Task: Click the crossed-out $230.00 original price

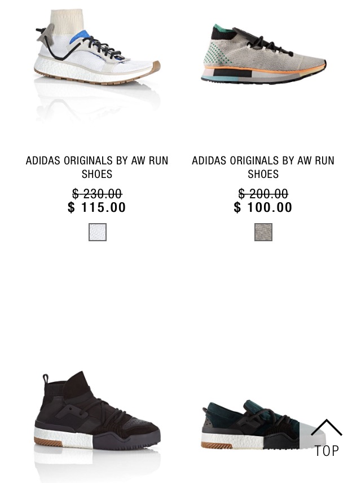Action: (97, 194)
